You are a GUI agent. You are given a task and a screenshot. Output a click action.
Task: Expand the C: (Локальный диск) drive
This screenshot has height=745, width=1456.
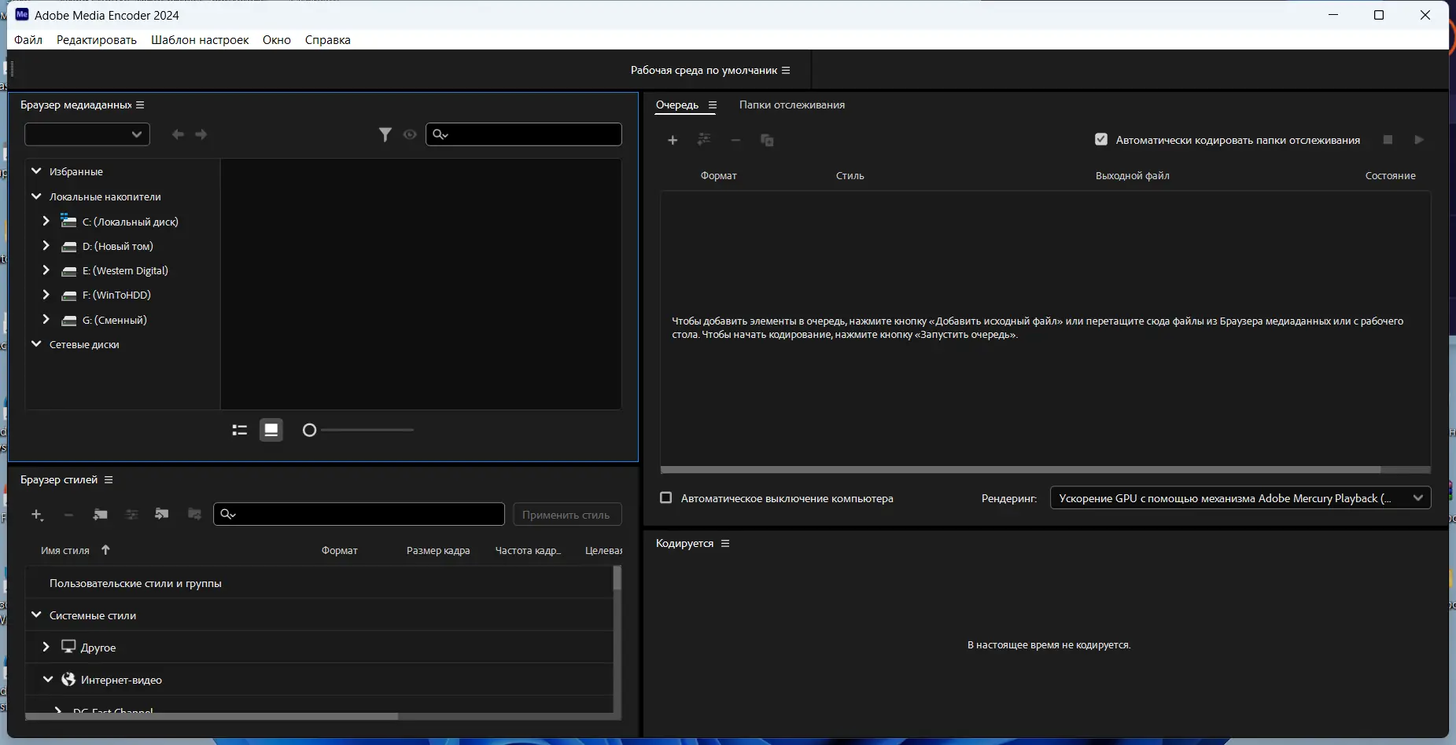click(45, 222)
